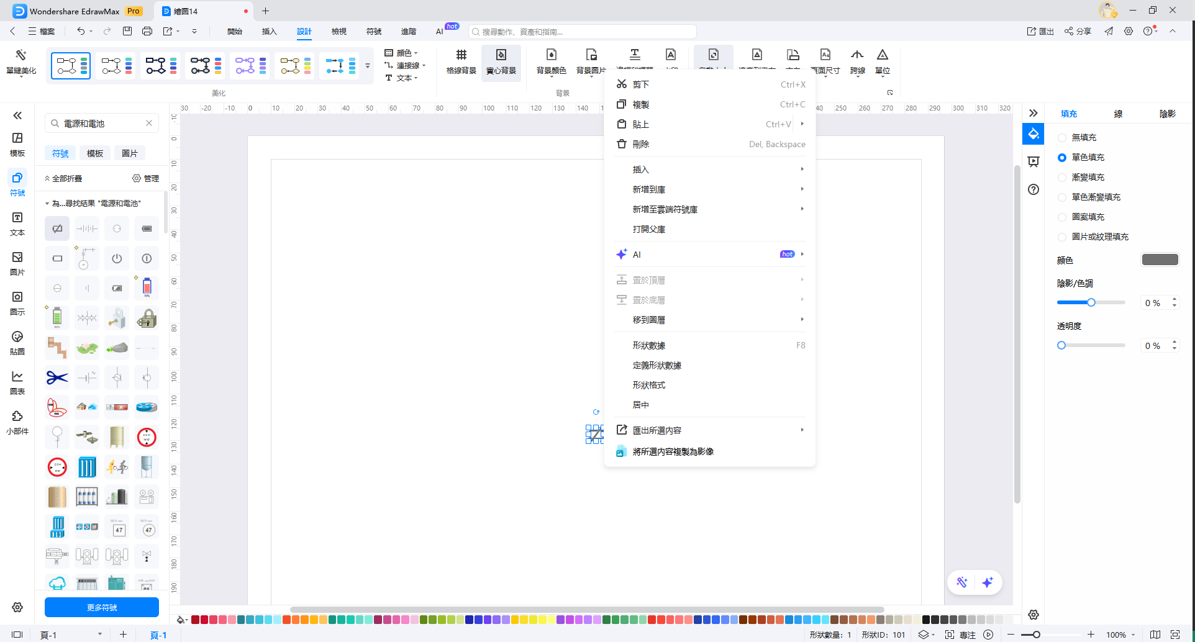Click the 更多符號 more symbols button
This screenshot has width=1195, height=642.
pyautogui.click(x=102, y=607)
